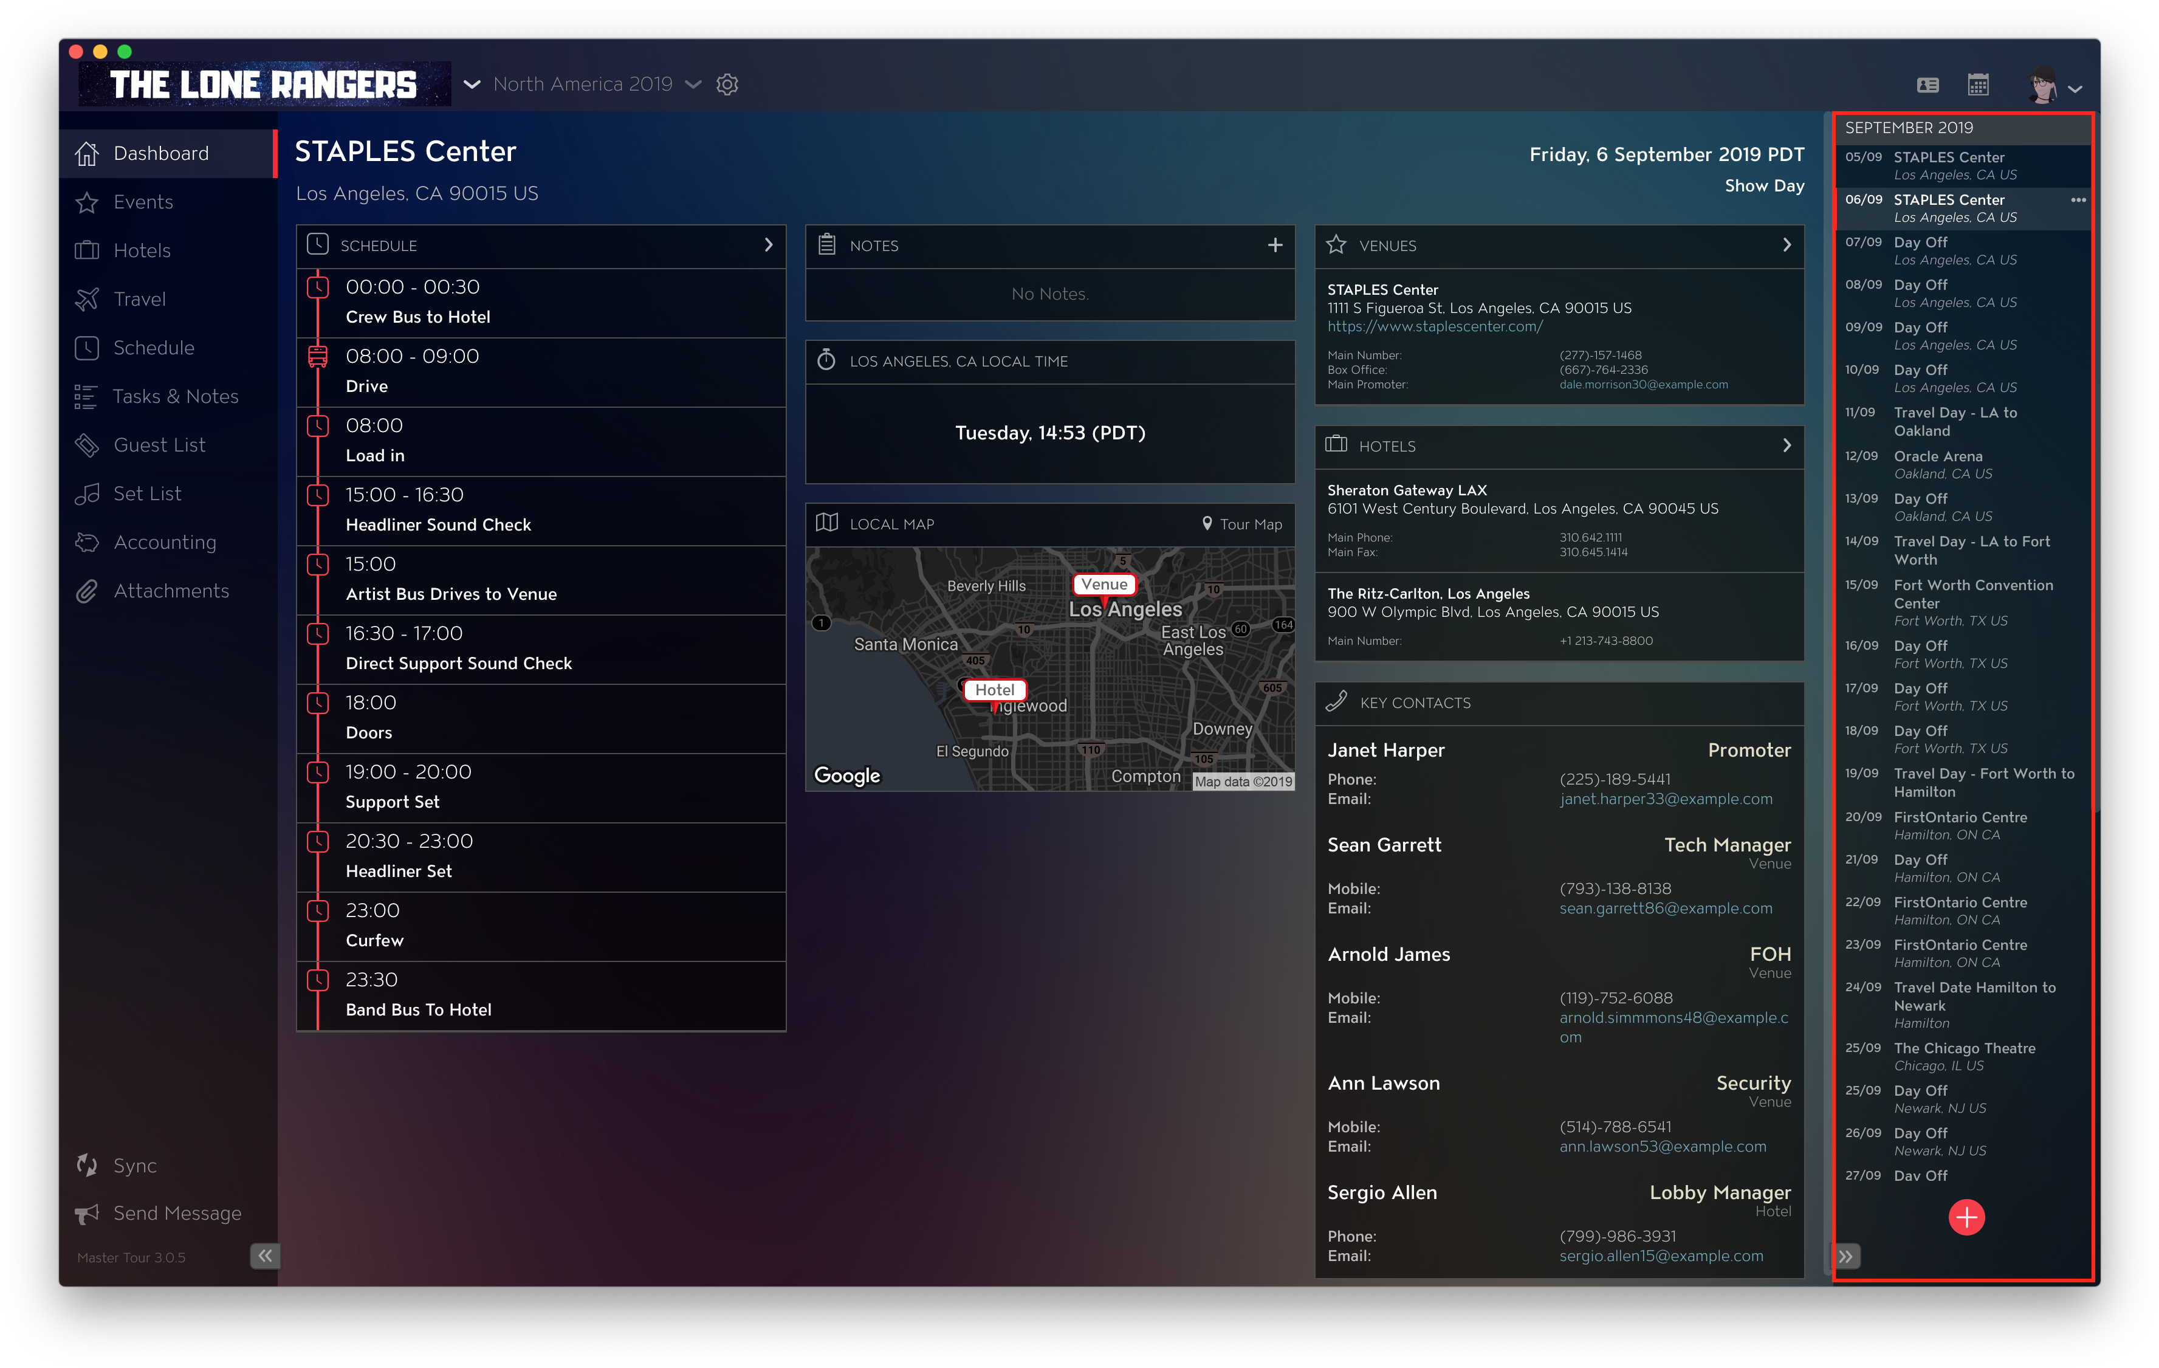2159x1368 pixels.
Task: Click the Attachments paperclip icon
Action: pos(87,591)
